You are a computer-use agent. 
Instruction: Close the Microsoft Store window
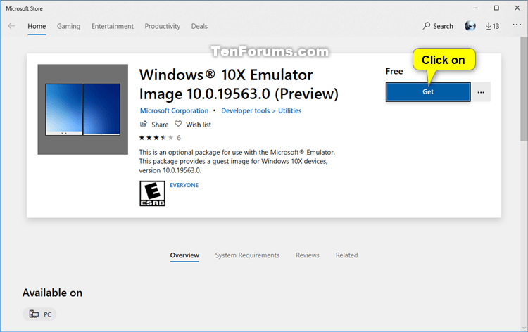[x=517, y=8]
